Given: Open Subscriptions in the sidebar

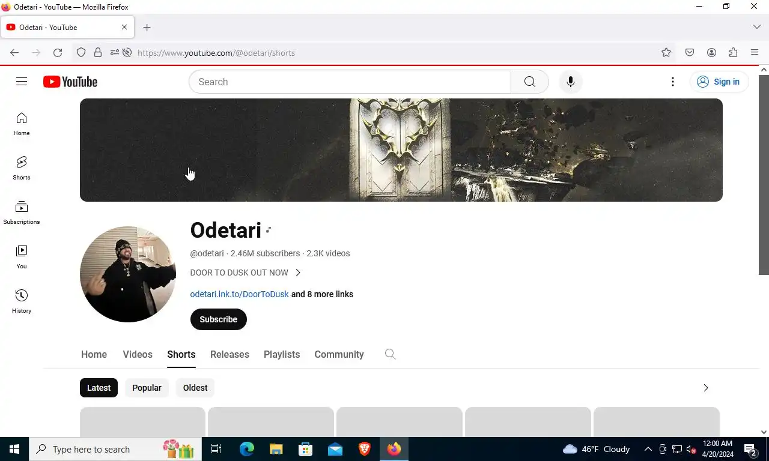Looking at the screenshot, I should (x=22, y=213).
